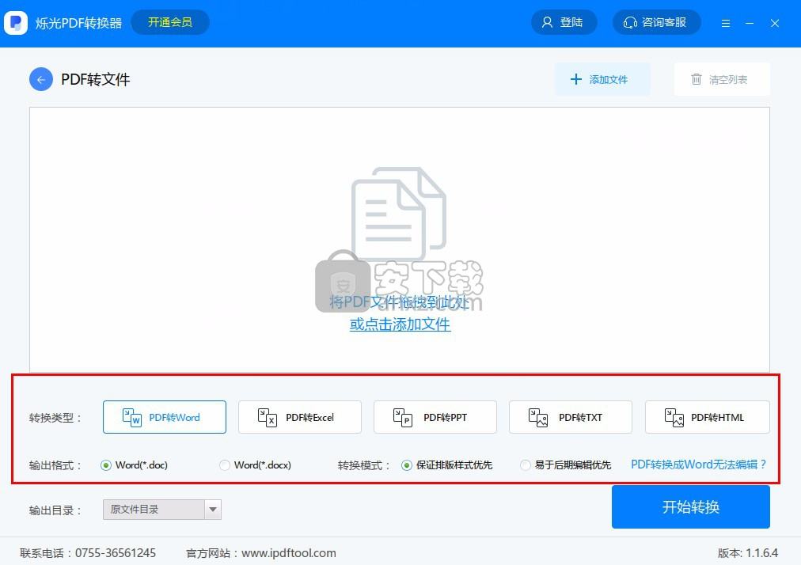Screen dimensions: 801x565
Task: Select Word(*.docx) output format
Action: (x=225, y=465)
